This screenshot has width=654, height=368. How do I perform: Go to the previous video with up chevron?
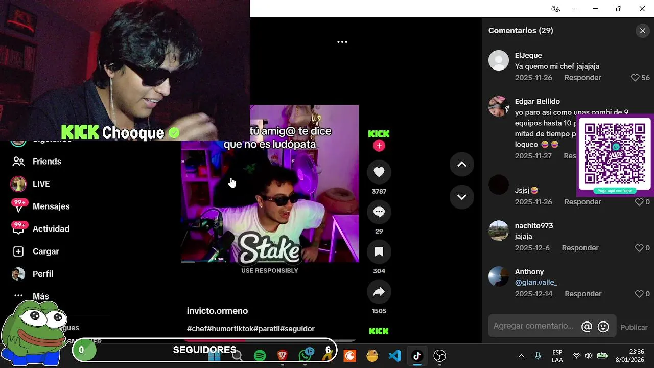462,164
